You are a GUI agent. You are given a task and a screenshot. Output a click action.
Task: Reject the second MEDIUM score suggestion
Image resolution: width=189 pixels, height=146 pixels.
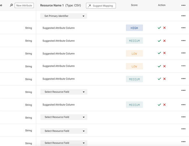164,79
